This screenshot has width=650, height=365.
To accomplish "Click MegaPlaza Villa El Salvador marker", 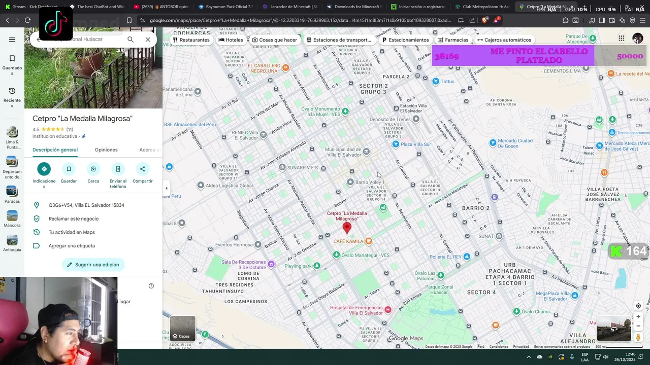I will [x=575, y=296].
